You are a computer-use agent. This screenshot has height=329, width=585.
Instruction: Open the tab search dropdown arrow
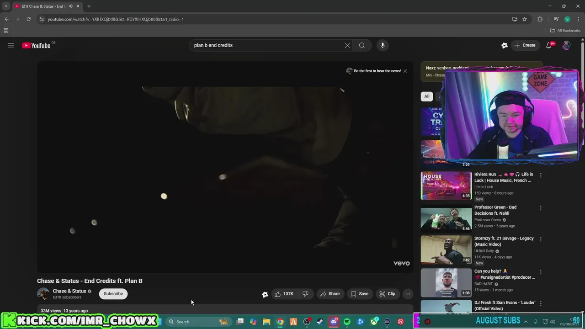tap(6, 6)
